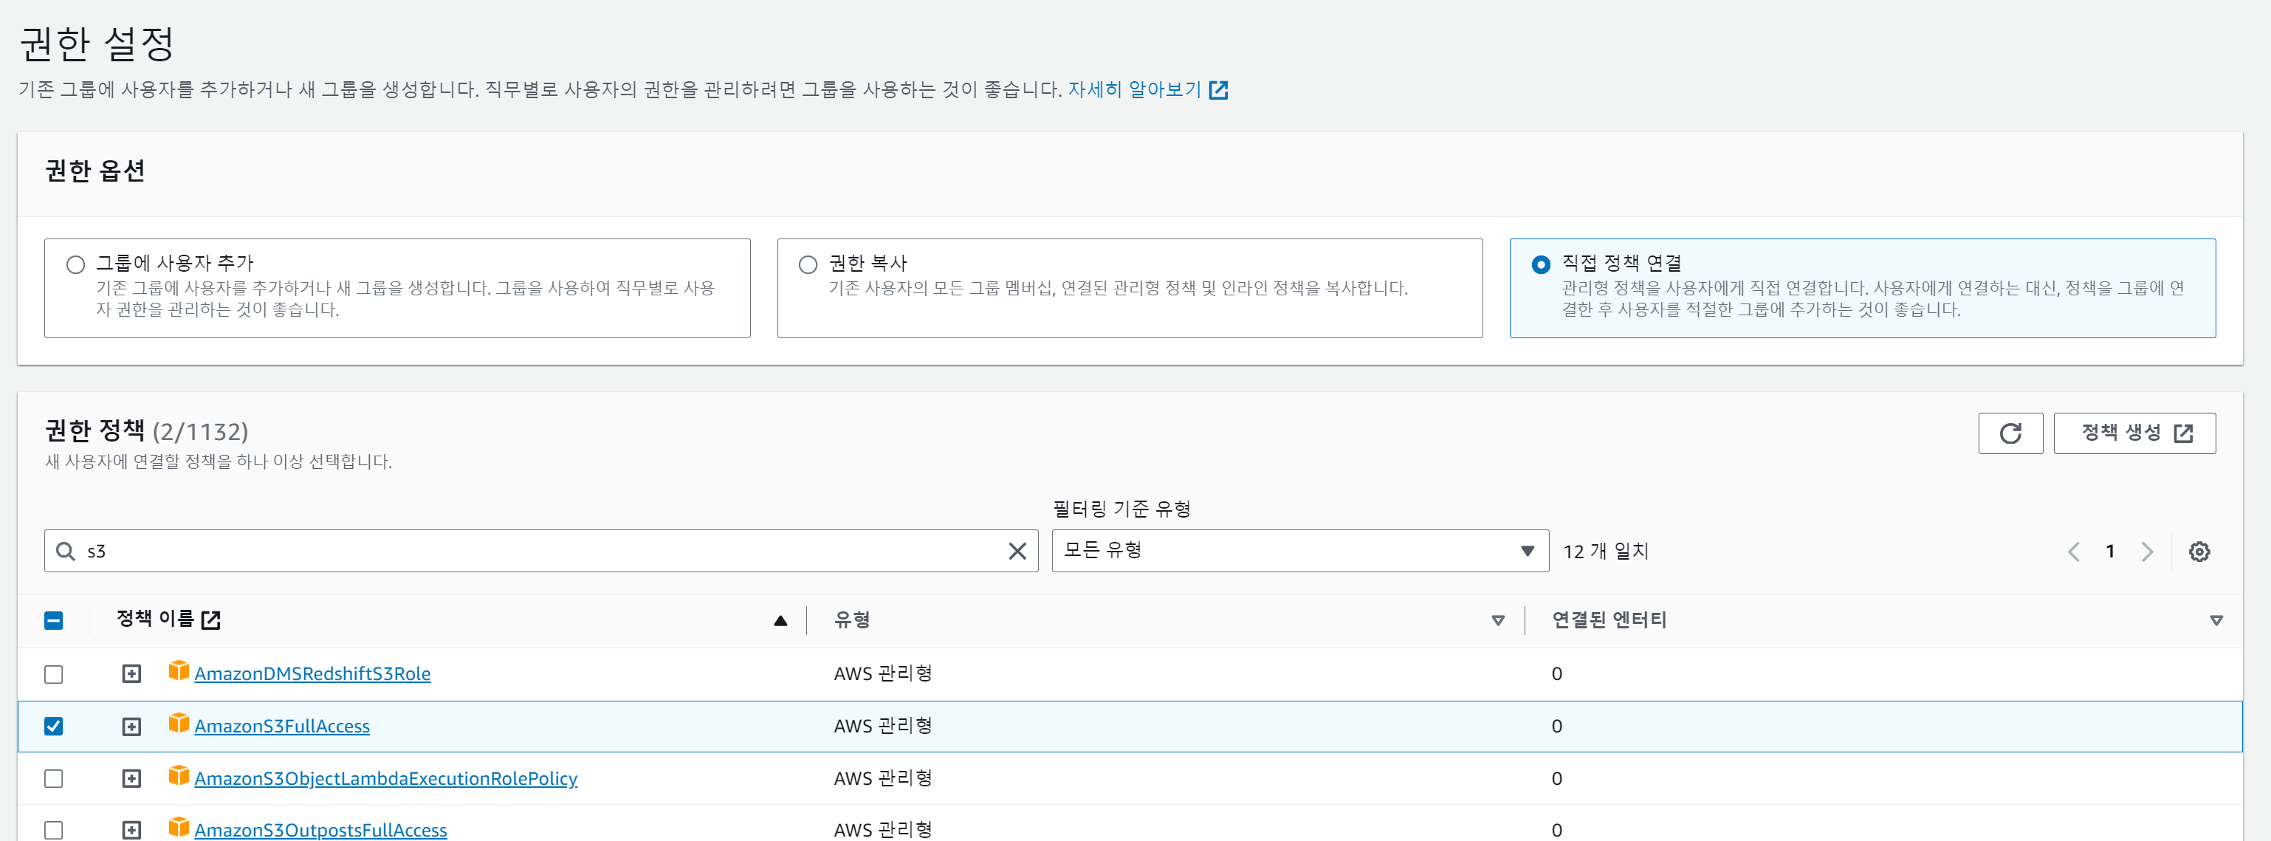
Task: Click the 정책 이름 column header
Action: tap(155, 619)
